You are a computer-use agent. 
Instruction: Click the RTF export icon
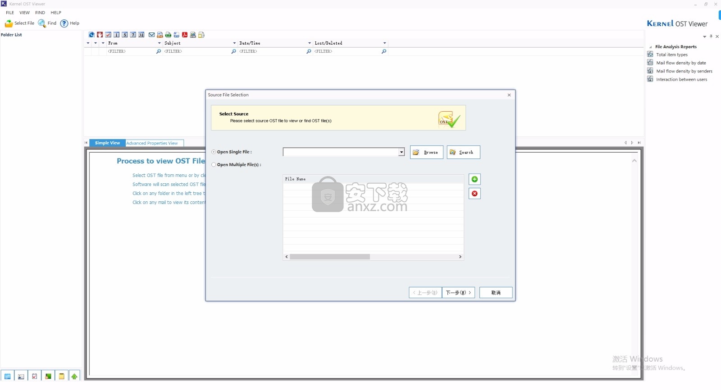[x=177, y=35]
